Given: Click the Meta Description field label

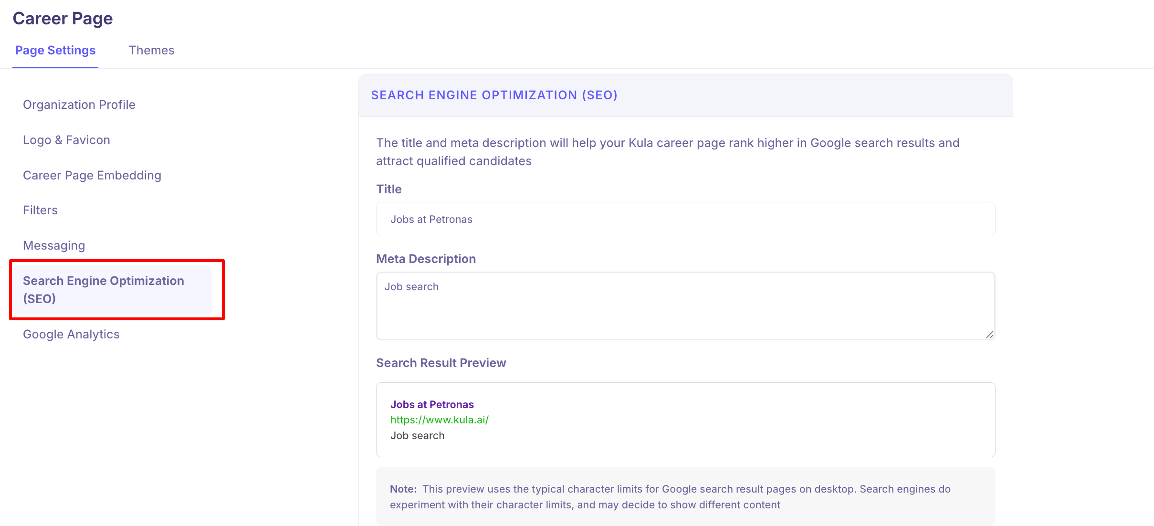Looking at the screenshot, I should click(426, 259).
